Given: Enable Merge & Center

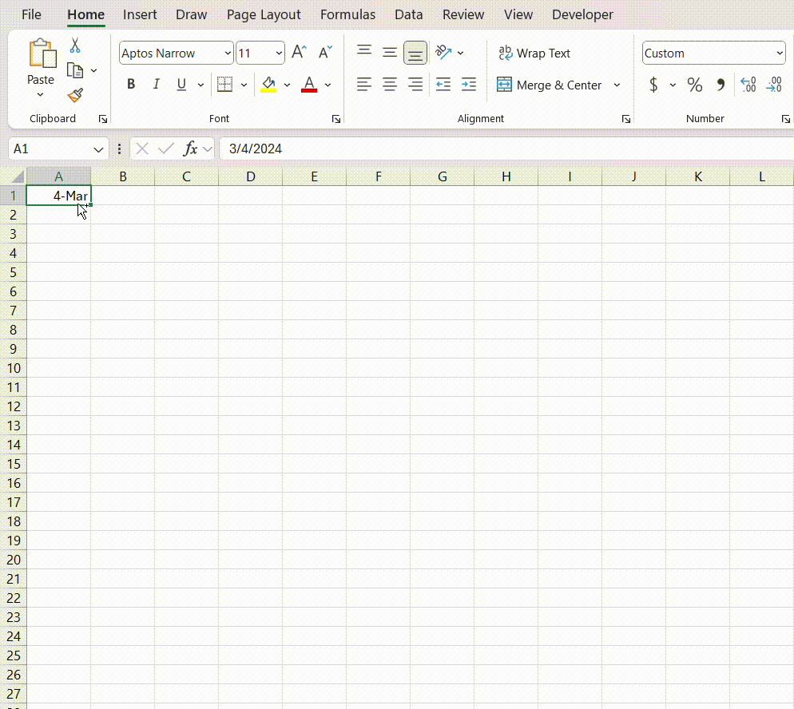Looking at the screenshot, I should coord(551,85).
